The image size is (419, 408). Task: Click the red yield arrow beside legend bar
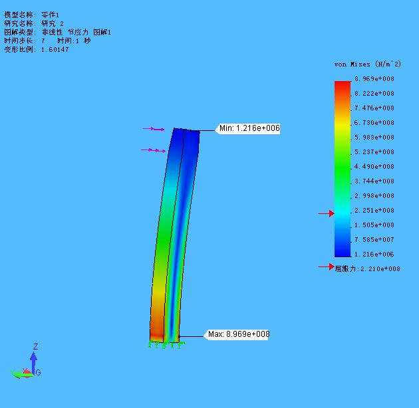coord(327,213)
